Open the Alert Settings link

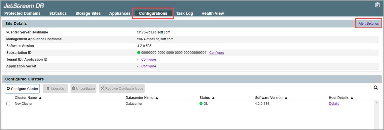click(368, 24)
